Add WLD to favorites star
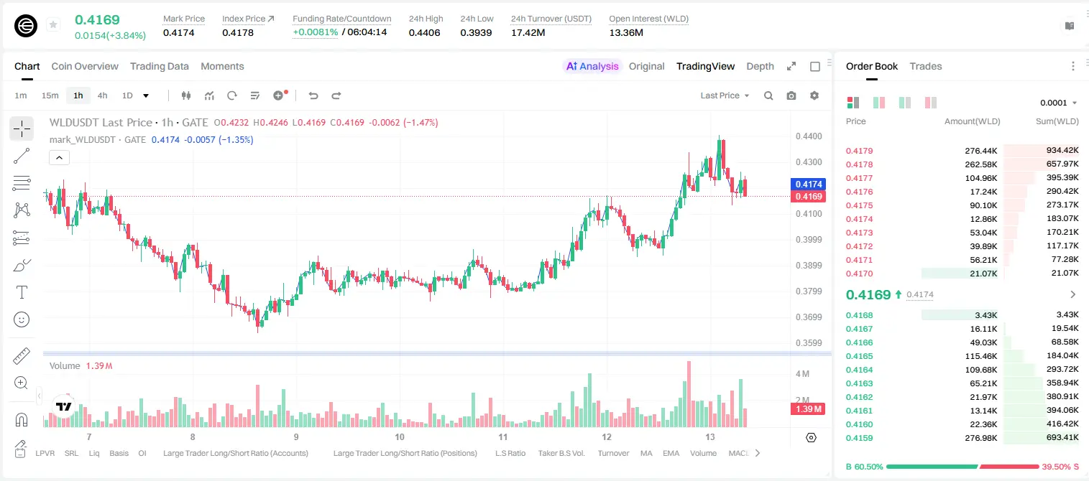The width and height of the screenshot is (1089, 481). 53,25
